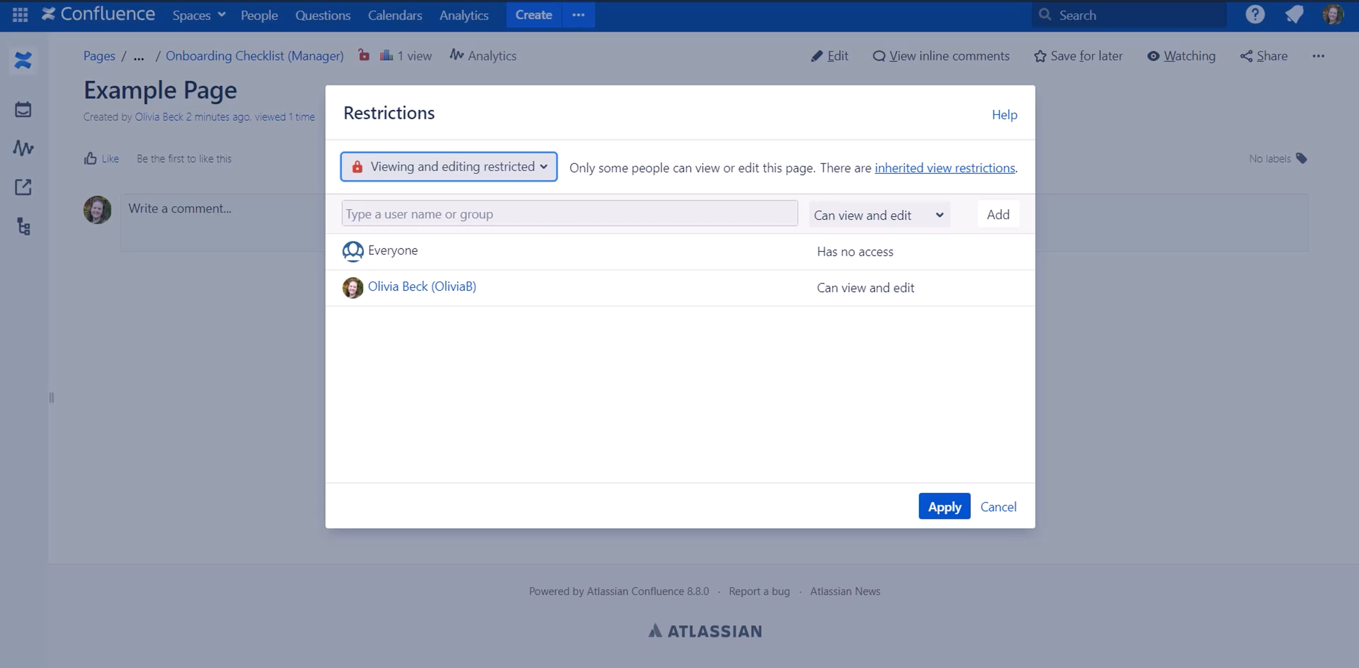Toggle Save for later on the page
The height and width of the screenshot is (668, 1359).
coord(1079,55)
